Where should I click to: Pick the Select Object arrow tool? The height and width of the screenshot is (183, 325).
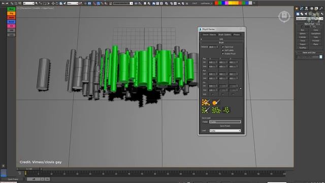click(37, 4)
